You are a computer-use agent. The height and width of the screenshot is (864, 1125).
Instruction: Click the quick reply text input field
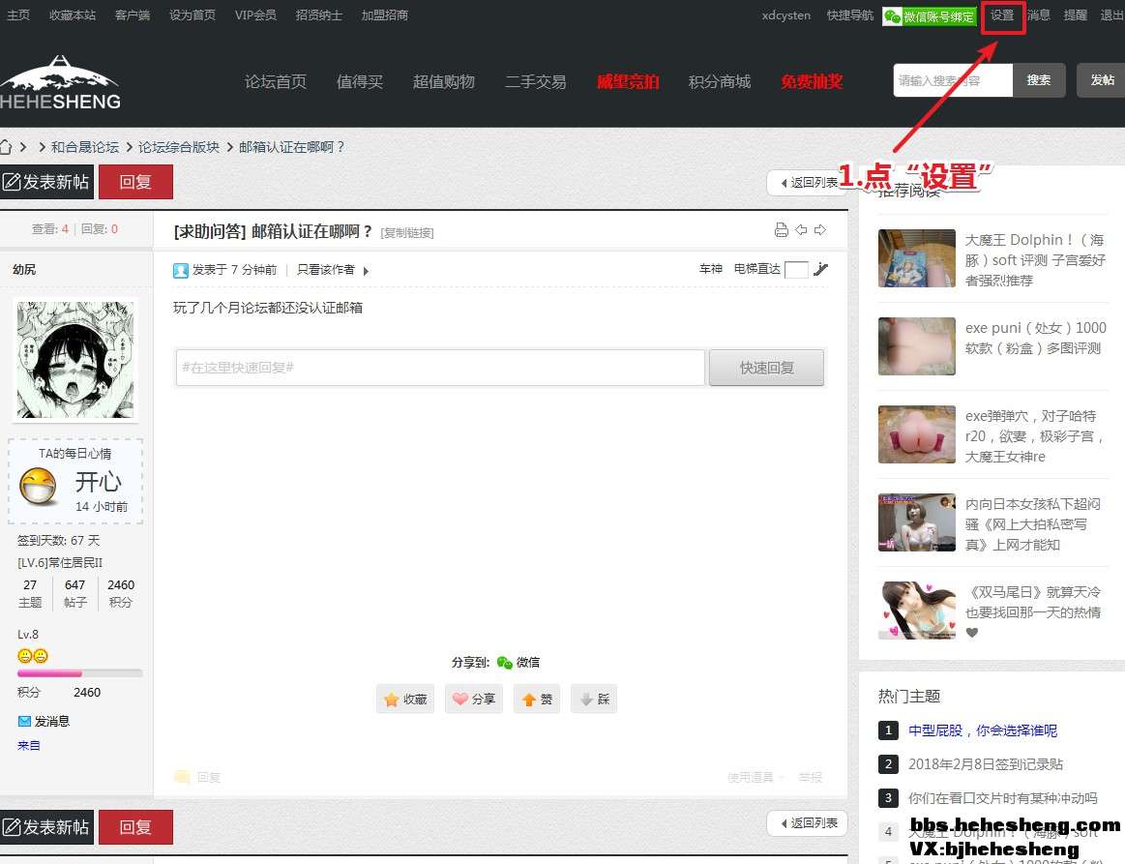pos(440,368)
